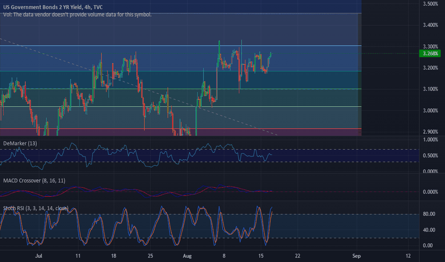Click the Stoch RSI 80.00 scale label
The width and height of the screenshot is (445, 262).
pyautogui.click(x=429, y=214)
